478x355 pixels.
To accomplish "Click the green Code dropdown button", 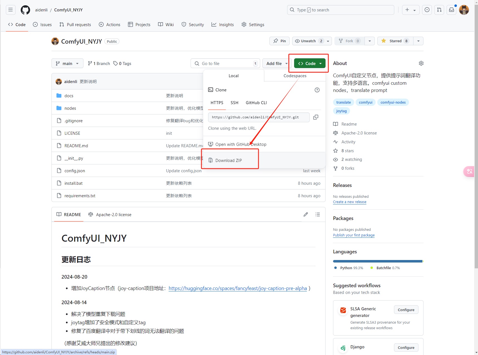I will [x=310, y=63].
